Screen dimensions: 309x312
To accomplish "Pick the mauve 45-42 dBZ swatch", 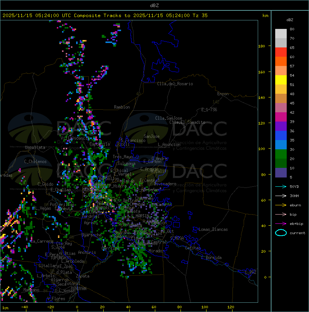I will point(281,108).
